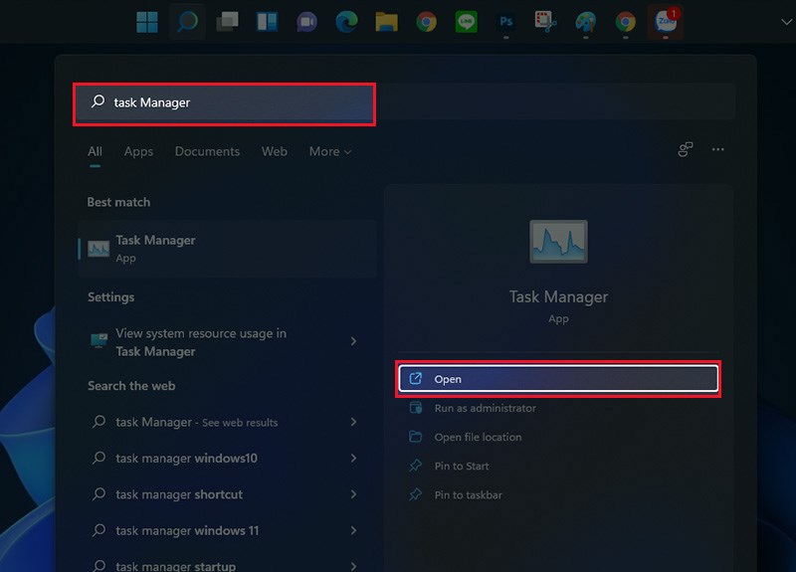Open the second Chrome icon beside Zalo

(626, 22)
